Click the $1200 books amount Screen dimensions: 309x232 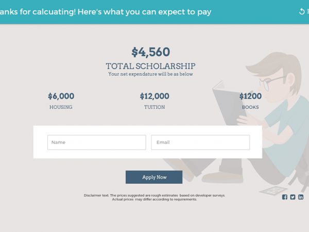coord(250,96)
